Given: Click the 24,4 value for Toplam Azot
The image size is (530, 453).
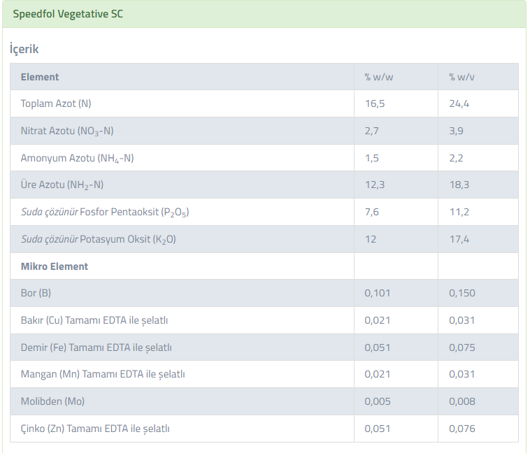Looking at the screenshot, I should click(x=459, y=103).
